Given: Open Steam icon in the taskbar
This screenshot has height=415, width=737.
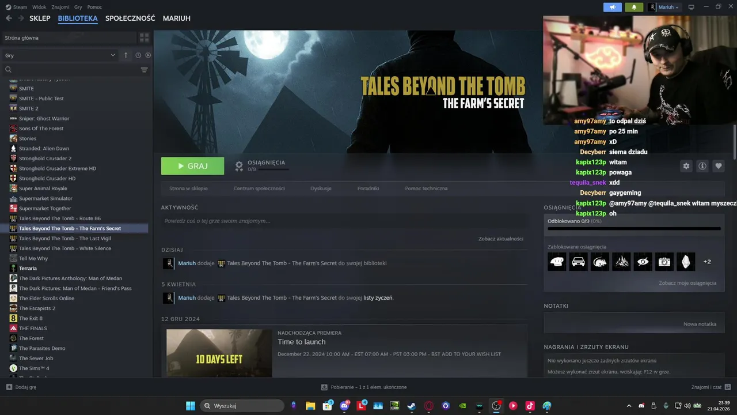Looking at the screenshot, I should point(412,406).
